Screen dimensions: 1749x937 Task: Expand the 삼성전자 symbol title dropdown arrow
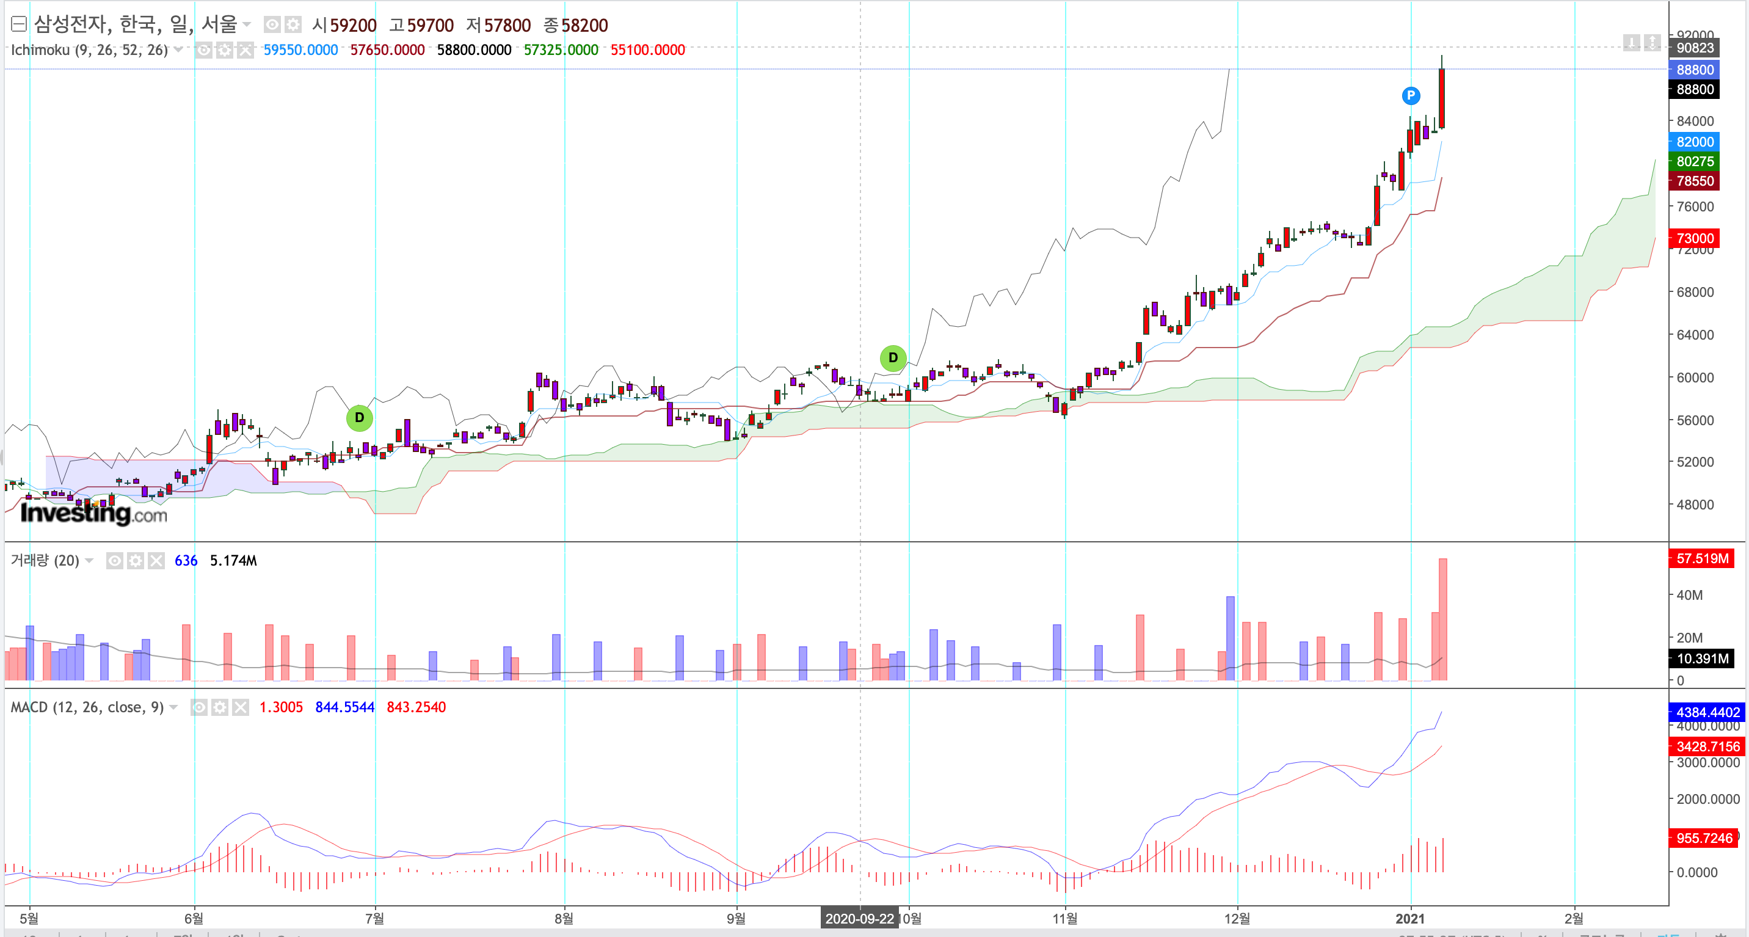click(x=247, y=25)
